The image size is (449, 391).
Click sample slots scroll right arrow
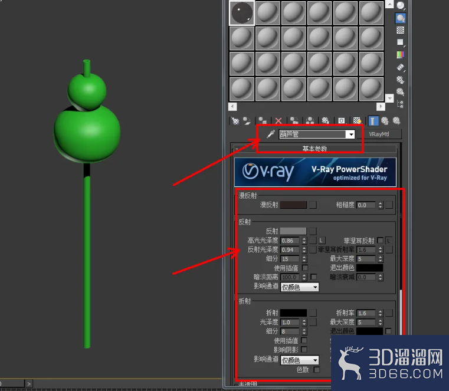coord(381,107)
